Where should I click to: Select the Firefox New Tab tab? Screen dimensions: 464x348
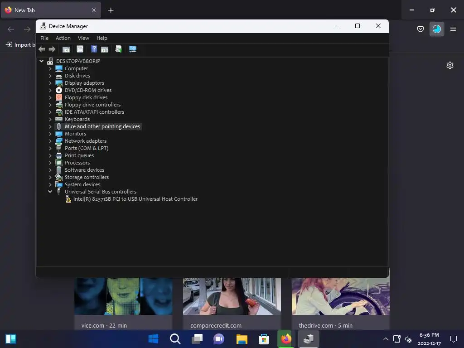(x=51, y=10)
